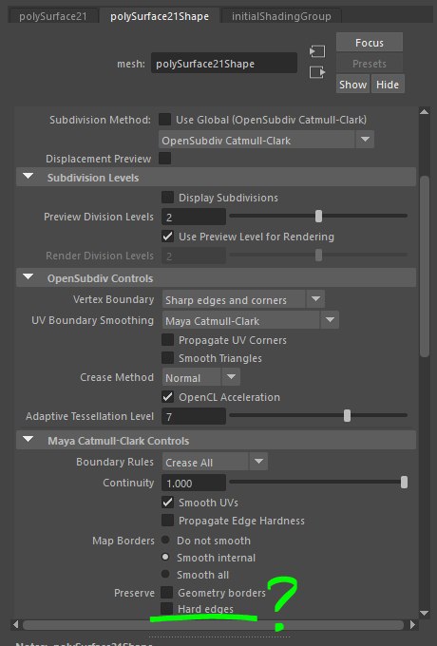Enable the Hard edges preserve checkbox
The width and height of the screenshot is (437, 646).
point(166,609)
